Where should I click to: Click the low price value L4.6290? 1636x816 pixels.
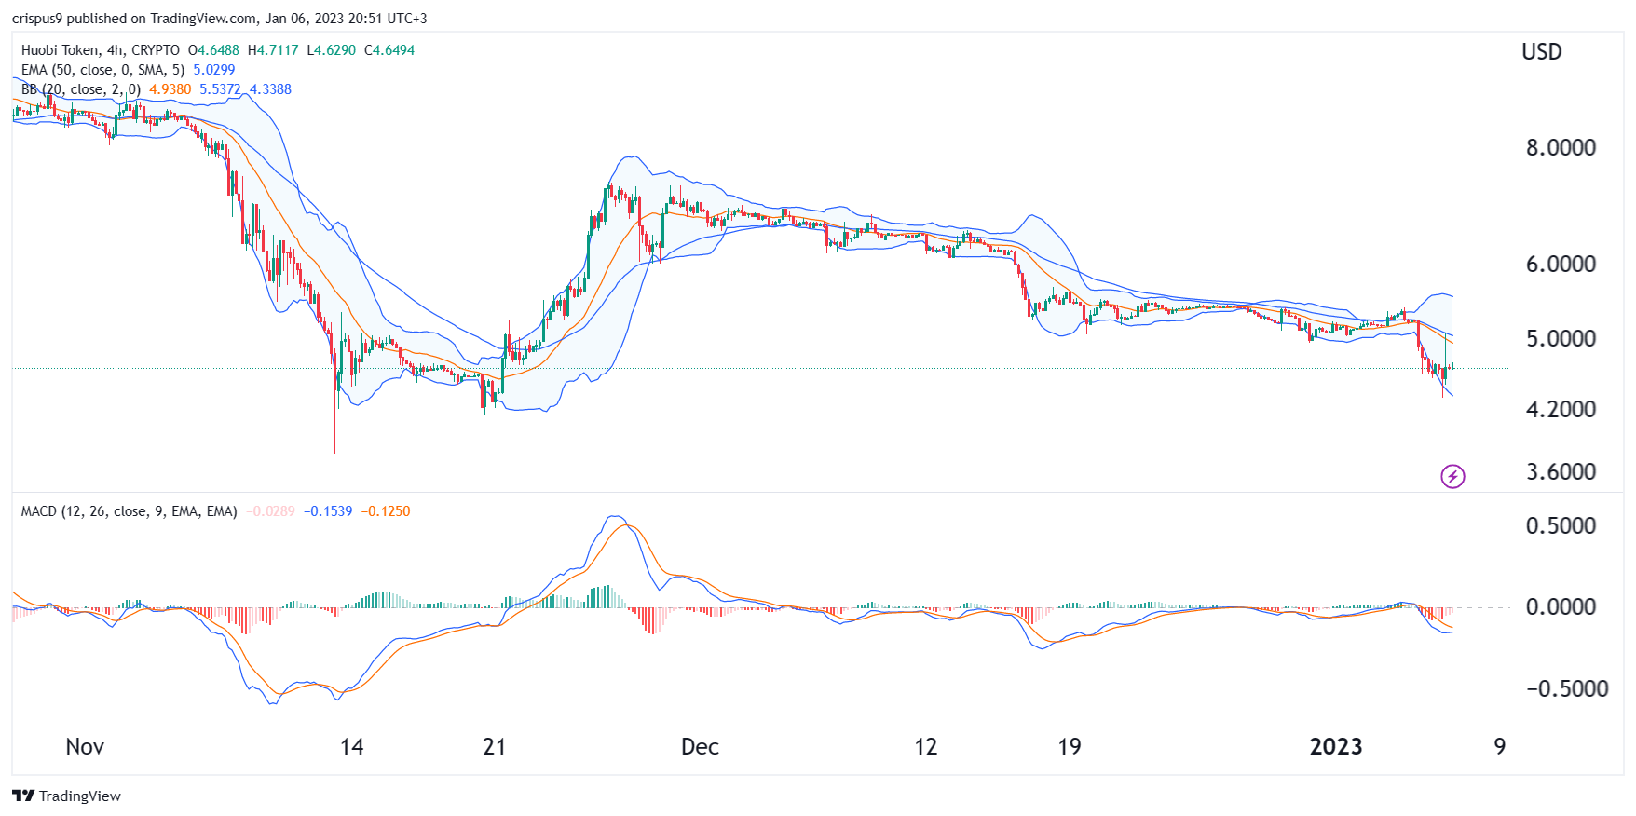click(x=332, y=50)
